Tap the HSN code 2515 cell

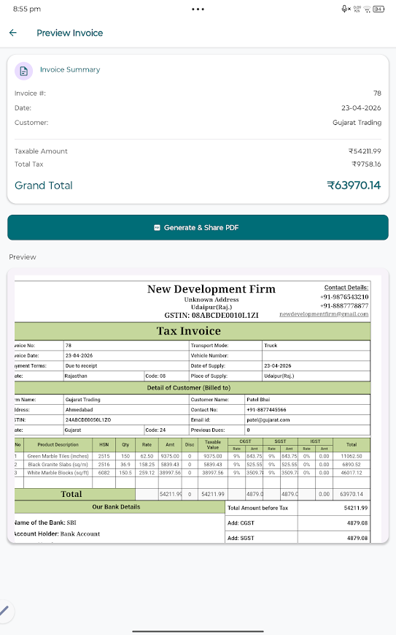104,456
